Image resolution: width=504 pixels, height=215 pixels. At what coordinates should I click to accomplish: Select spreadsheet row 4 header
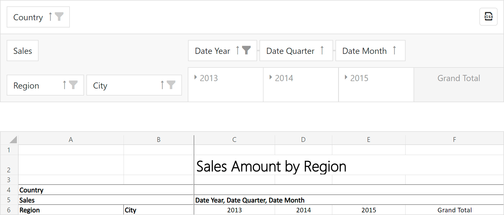9,190
